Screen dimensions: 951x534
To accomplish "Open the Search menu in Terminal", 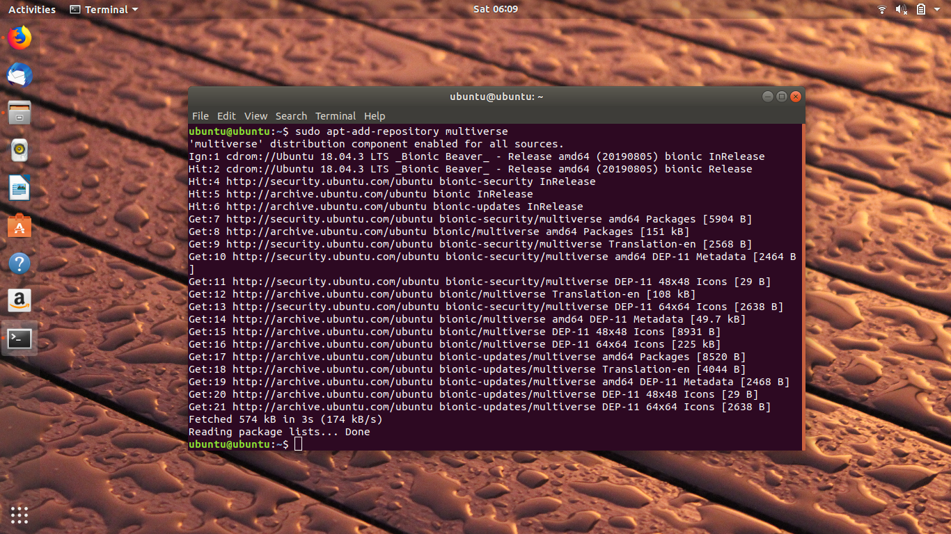I will pyautogui.click(x=291, y=116).
